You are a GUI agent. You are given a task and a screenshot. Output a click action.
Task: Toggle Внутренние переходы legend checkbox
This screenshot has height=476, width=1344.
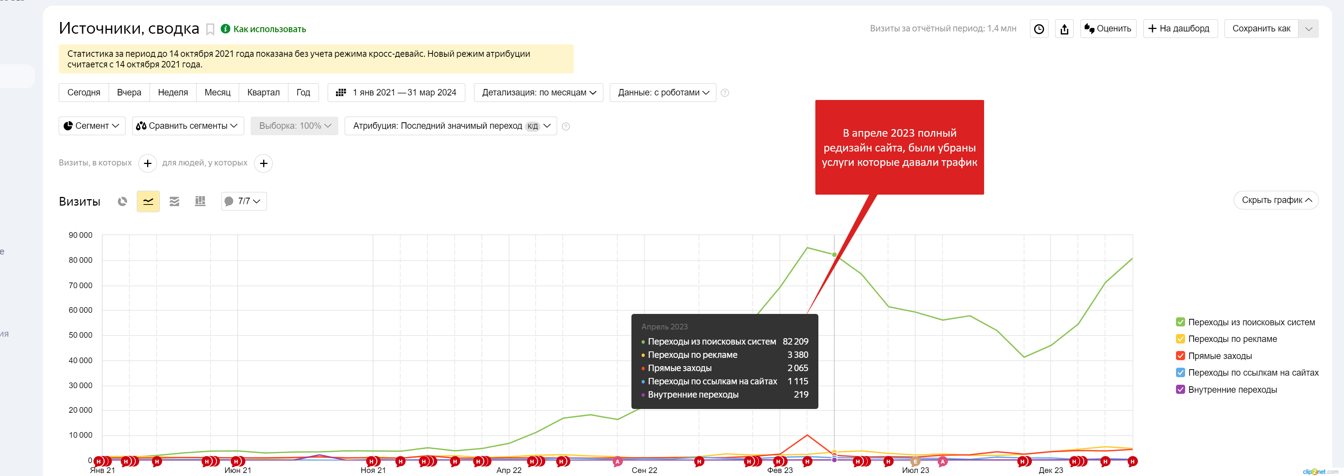point(1180,389)
